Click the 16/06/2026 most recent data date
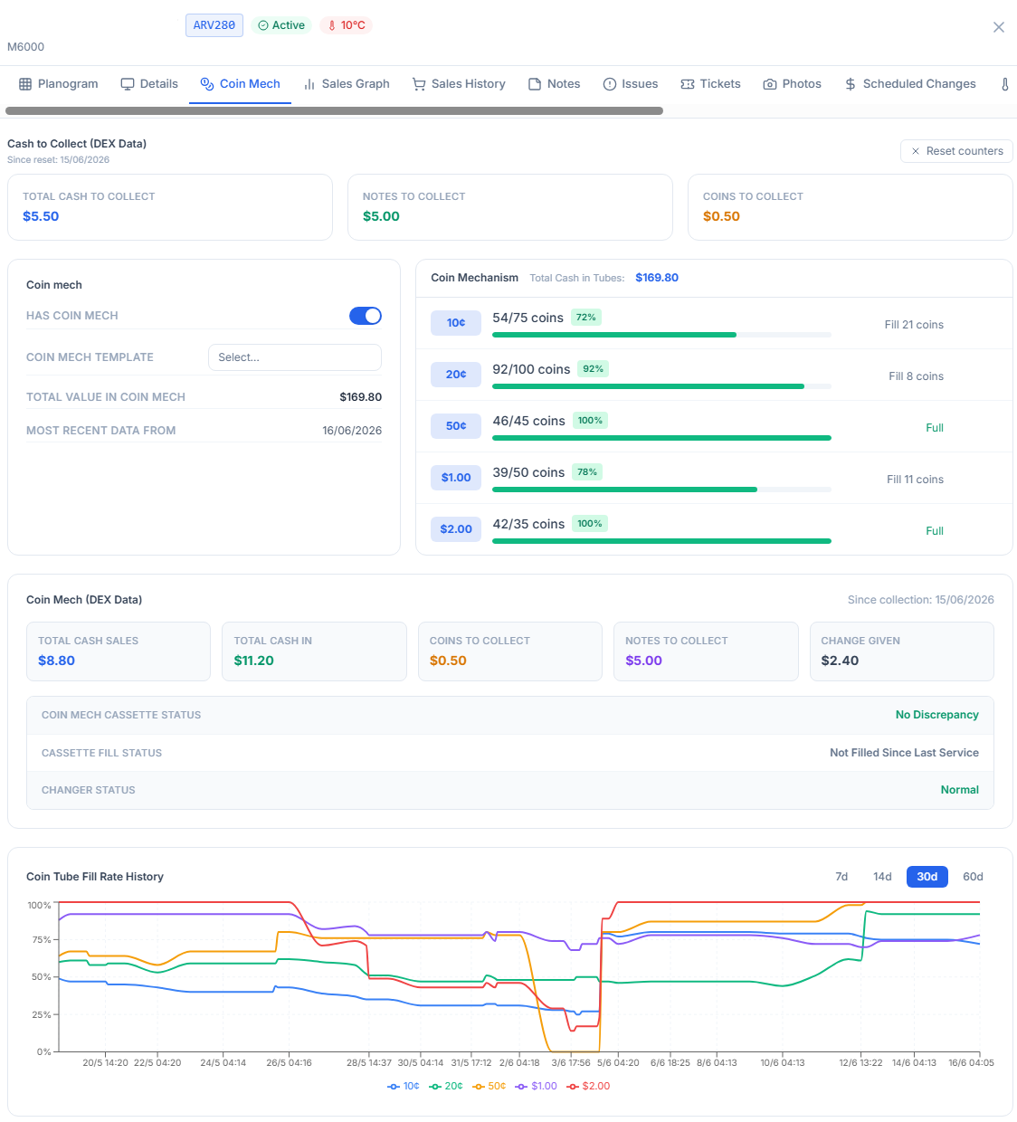Screen dimensions: 1017x1122 [352, 431]
